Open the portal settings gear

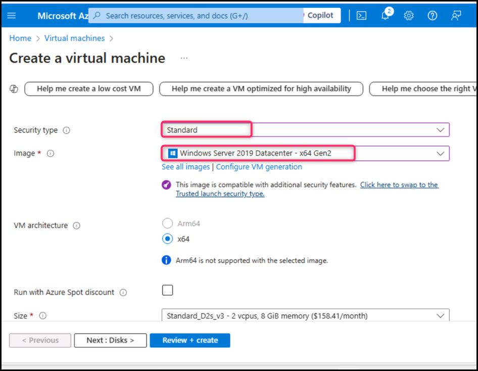[409, 16]
